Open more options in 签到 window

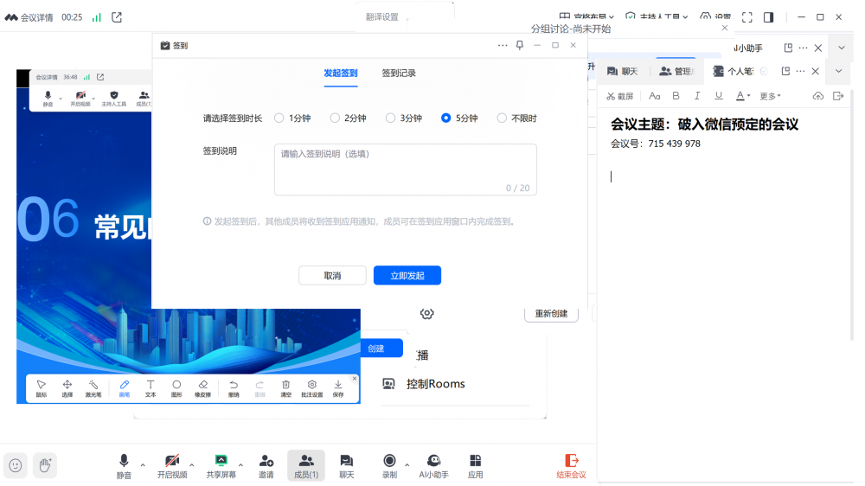[502, 45]
